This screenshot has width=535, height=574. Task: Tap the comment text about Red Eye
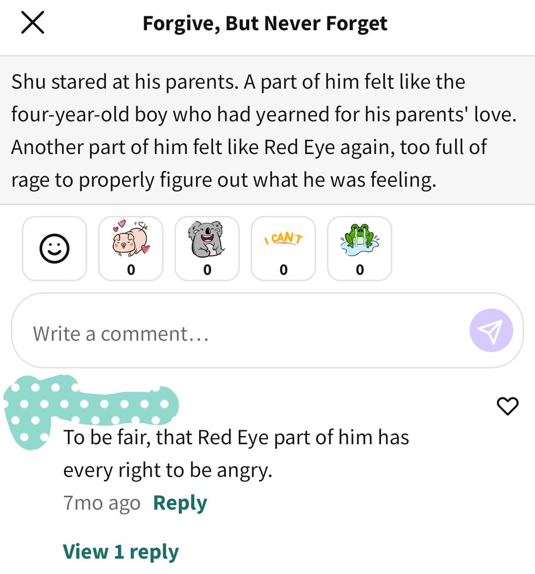(x=236, y=454)
